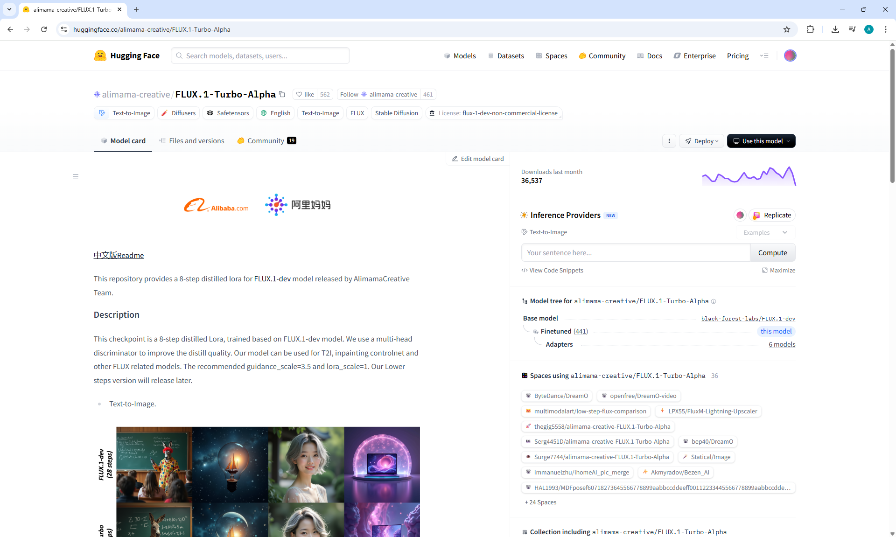Open the user profile avatar menu
Viewport: 896px width, 537px height.
tap(790, 56)
